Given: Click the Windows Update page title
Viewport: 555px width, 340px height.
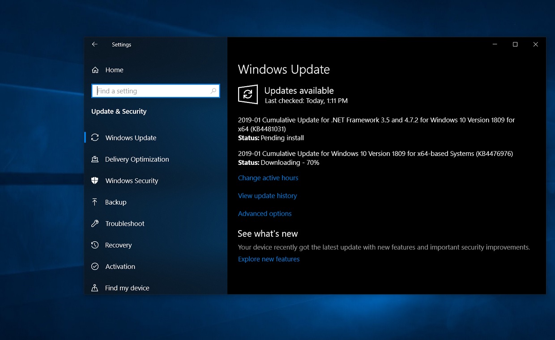Looking at the screenshot, I should point(284,70).
